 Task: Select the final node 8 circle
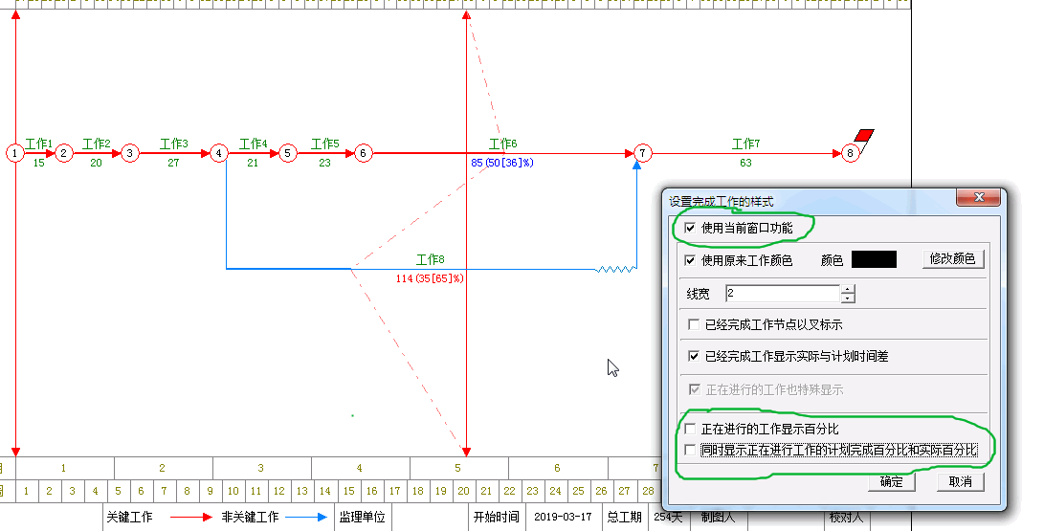(x=850, y=153)
